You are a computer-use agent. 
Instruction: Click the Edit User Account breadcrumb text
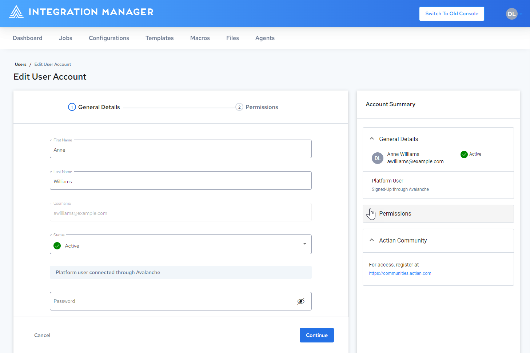[x=53, y=64]
